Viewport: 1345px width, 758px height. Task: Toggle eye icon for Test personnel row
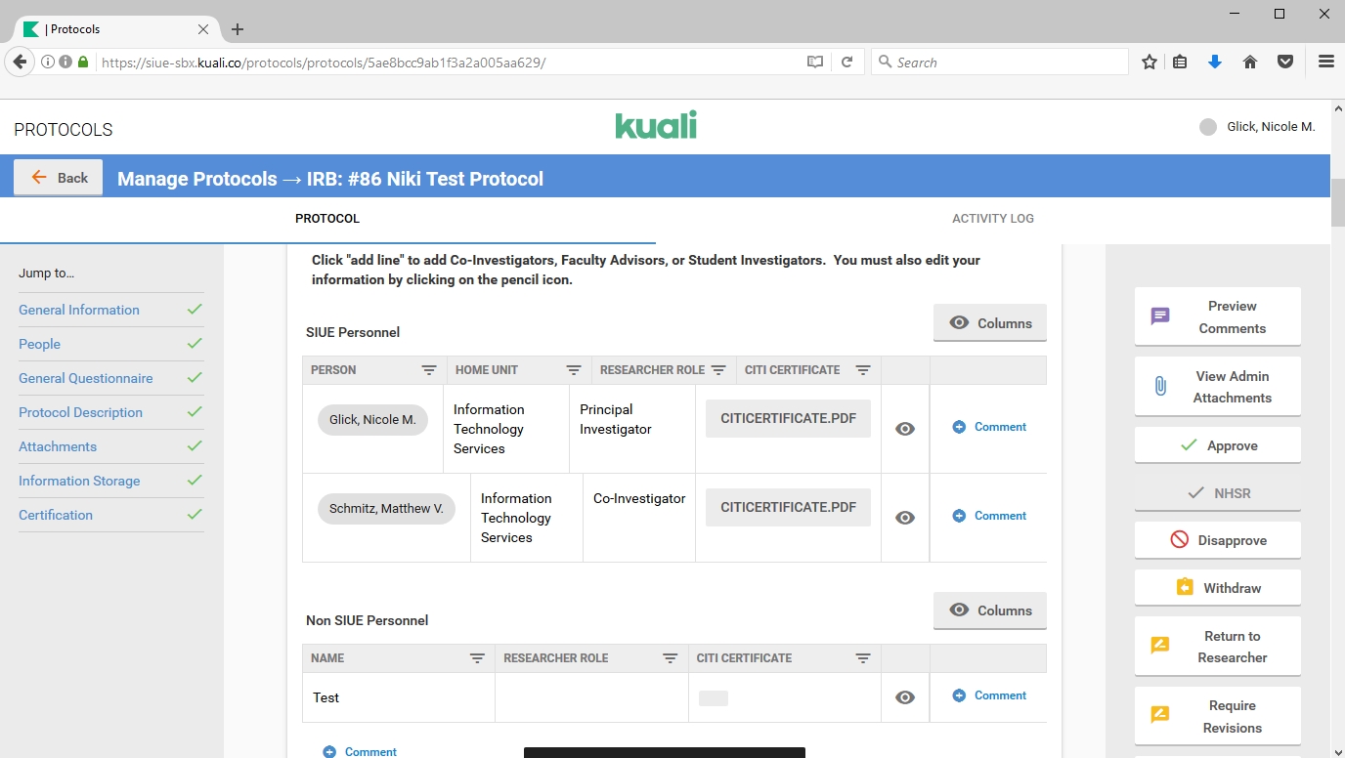click(x=905, y=697)
